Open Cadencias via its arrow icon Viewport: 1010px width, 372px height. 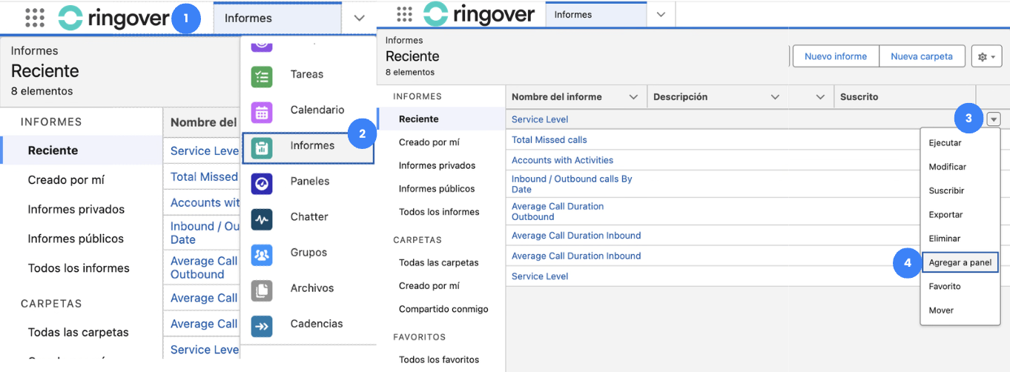(262, 324)
